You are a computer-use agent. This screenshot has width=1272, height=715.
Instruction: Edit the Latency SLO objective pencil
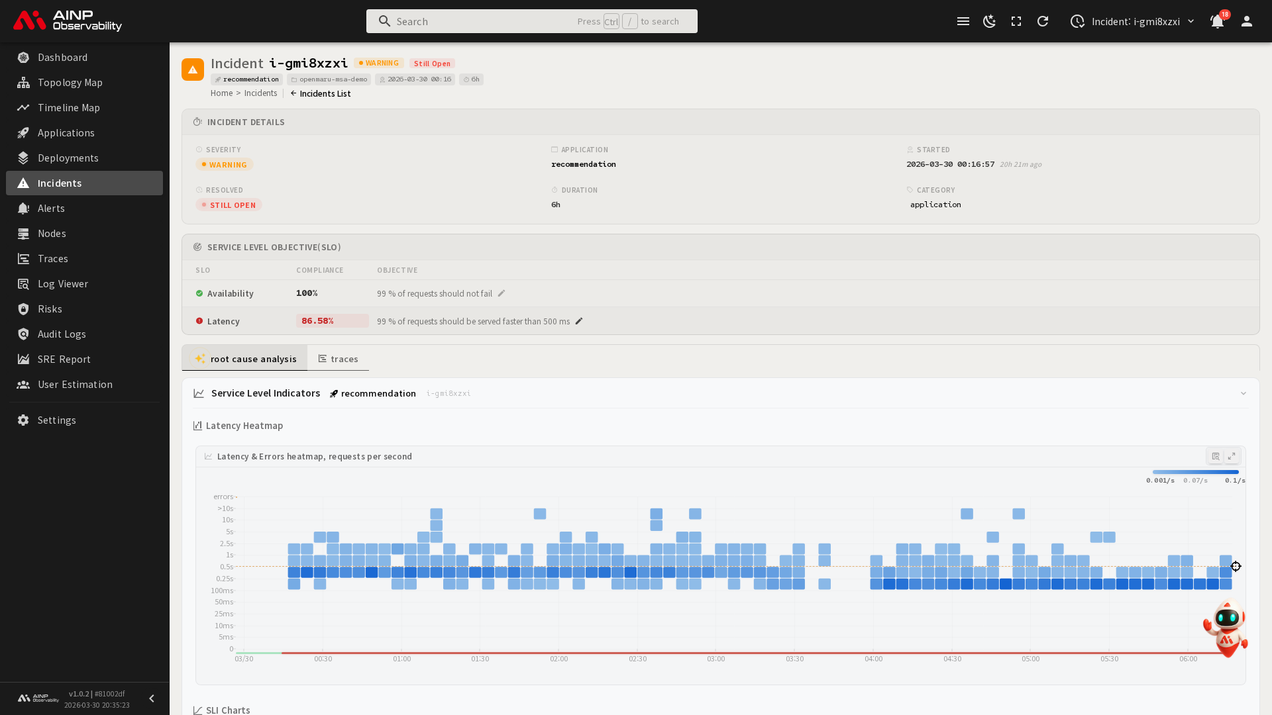pyautogui.click(x=579, y=321)
